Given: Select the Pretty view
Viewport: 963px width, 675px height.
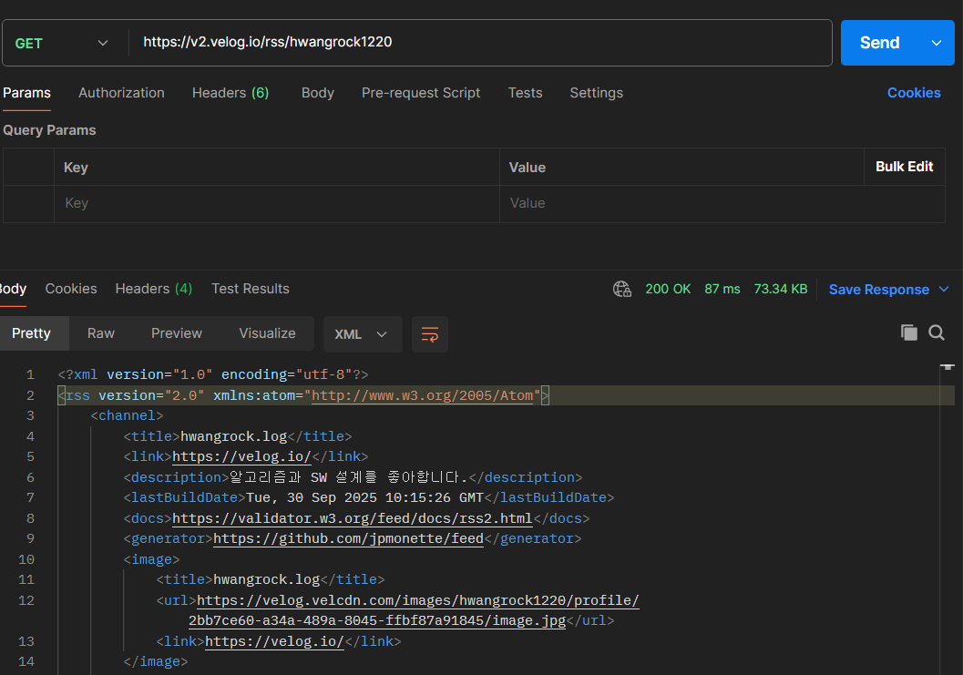Looking at the screenshot, I should [x=31, y=333].
